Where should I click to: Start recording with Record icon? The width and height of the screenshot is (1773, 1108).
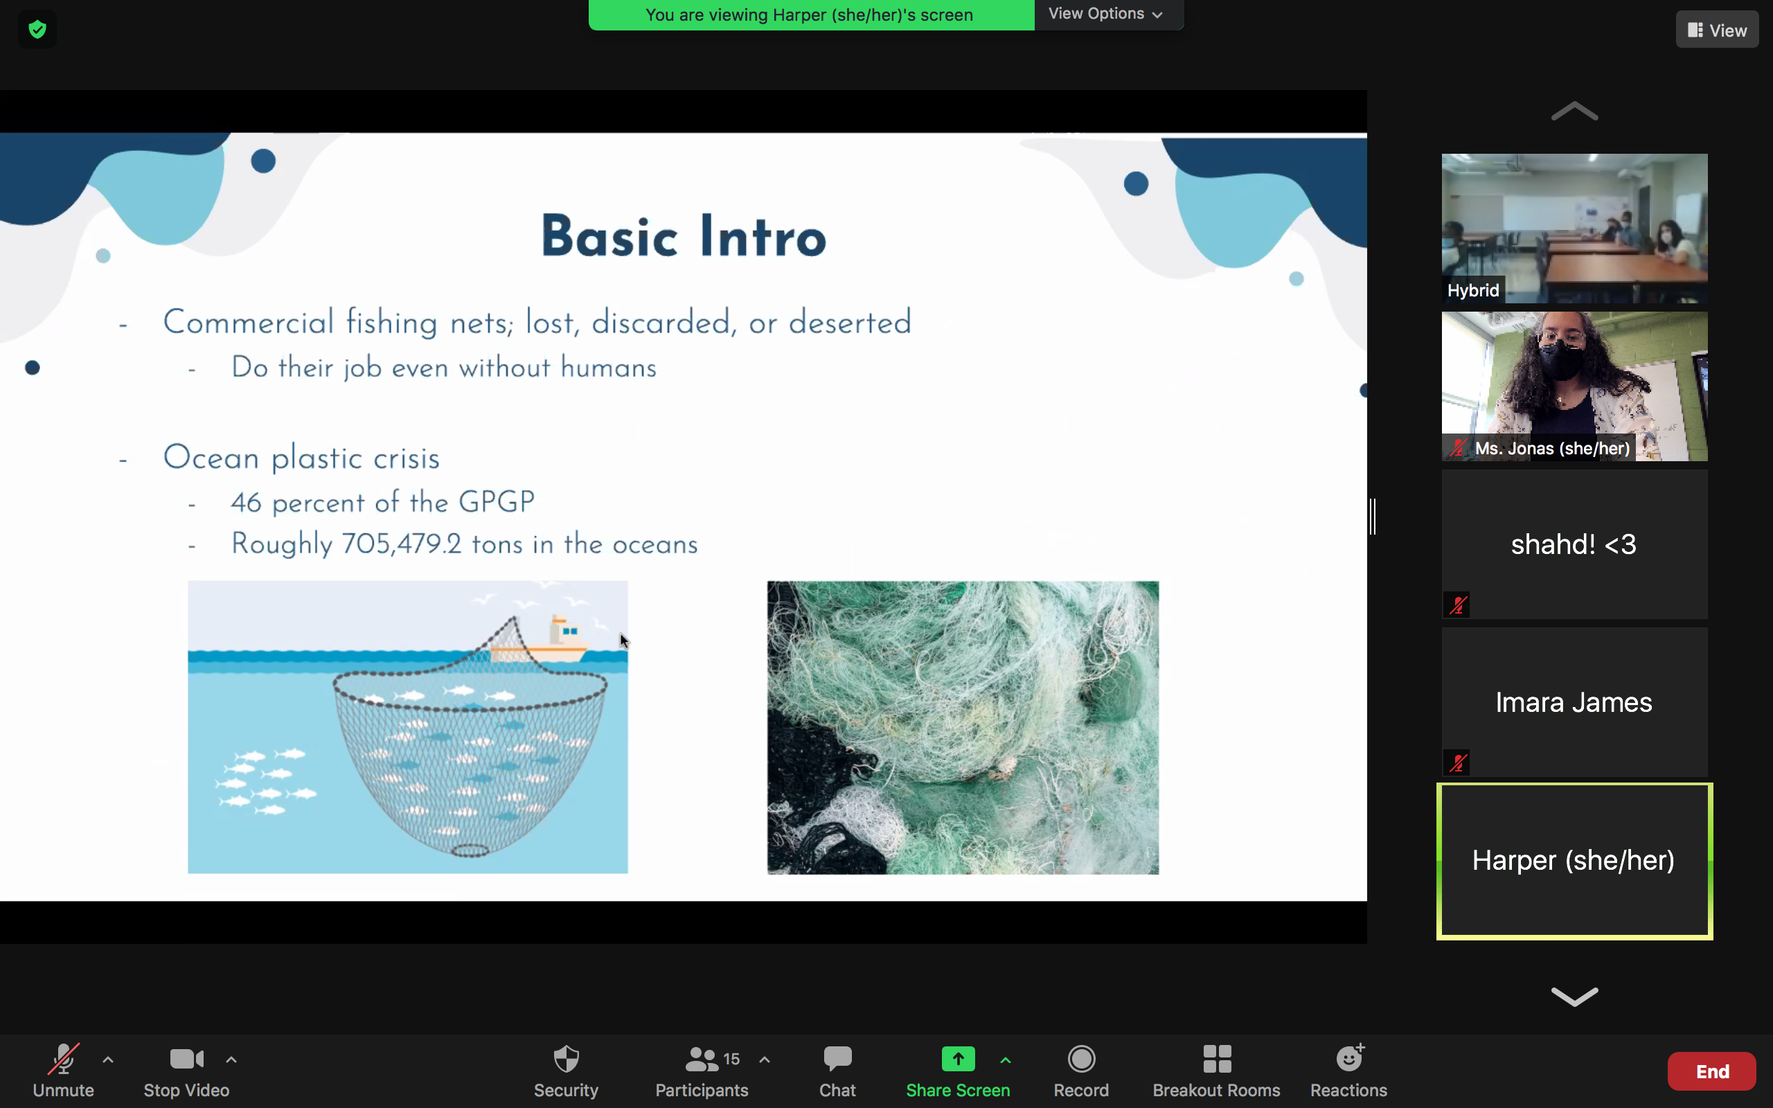pyautogui.click(x=1080, y=1070)
